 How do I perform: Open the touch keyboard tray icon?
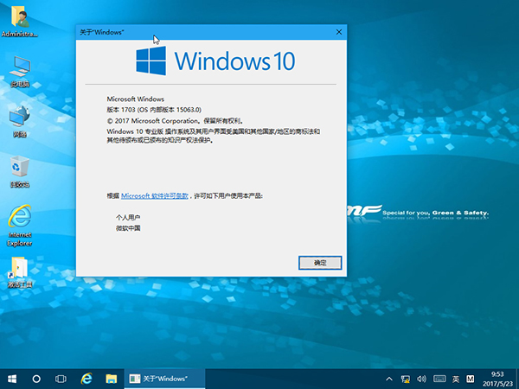pyautogui.click(x=439, y=379)
